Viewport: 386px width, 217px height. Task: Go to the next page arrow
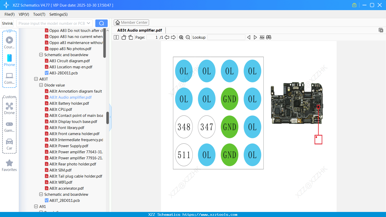[x=173, y=37]
